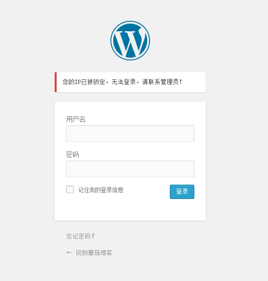Click the 登录 button
The width and height of the screenshot is (268, 281).
coord(182,192)
